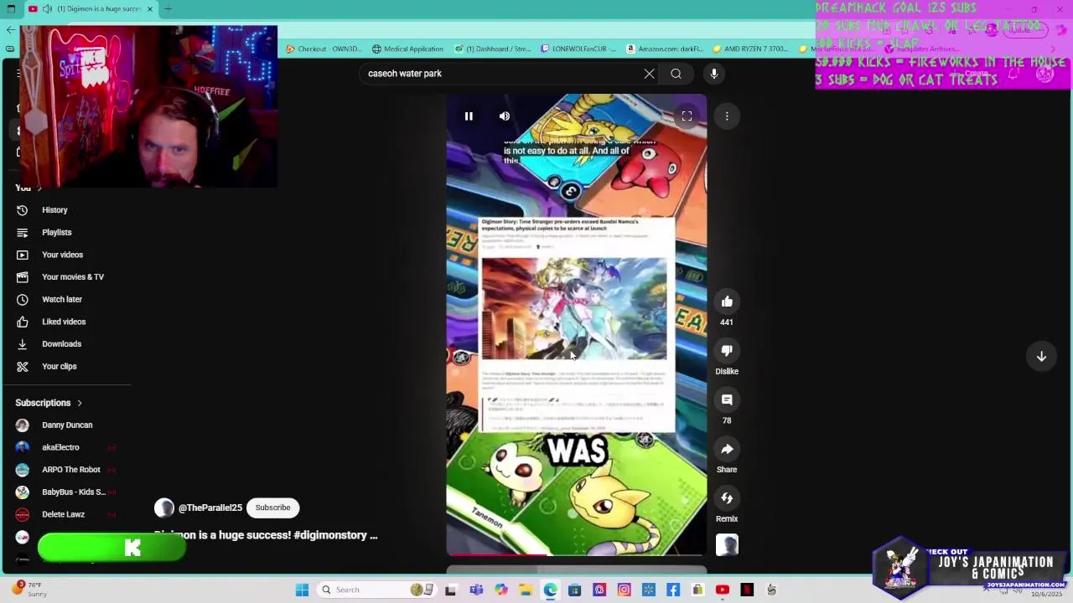Open File Explorer from taskbar
This screenshot has width=1073, height=603.
526,590
